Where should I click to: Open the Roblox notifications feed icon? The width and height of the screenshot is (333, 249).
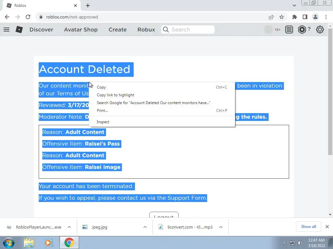289,30
